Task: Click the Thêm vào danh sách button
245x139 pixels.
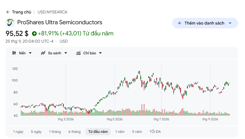Action: (x=205, y=23)
